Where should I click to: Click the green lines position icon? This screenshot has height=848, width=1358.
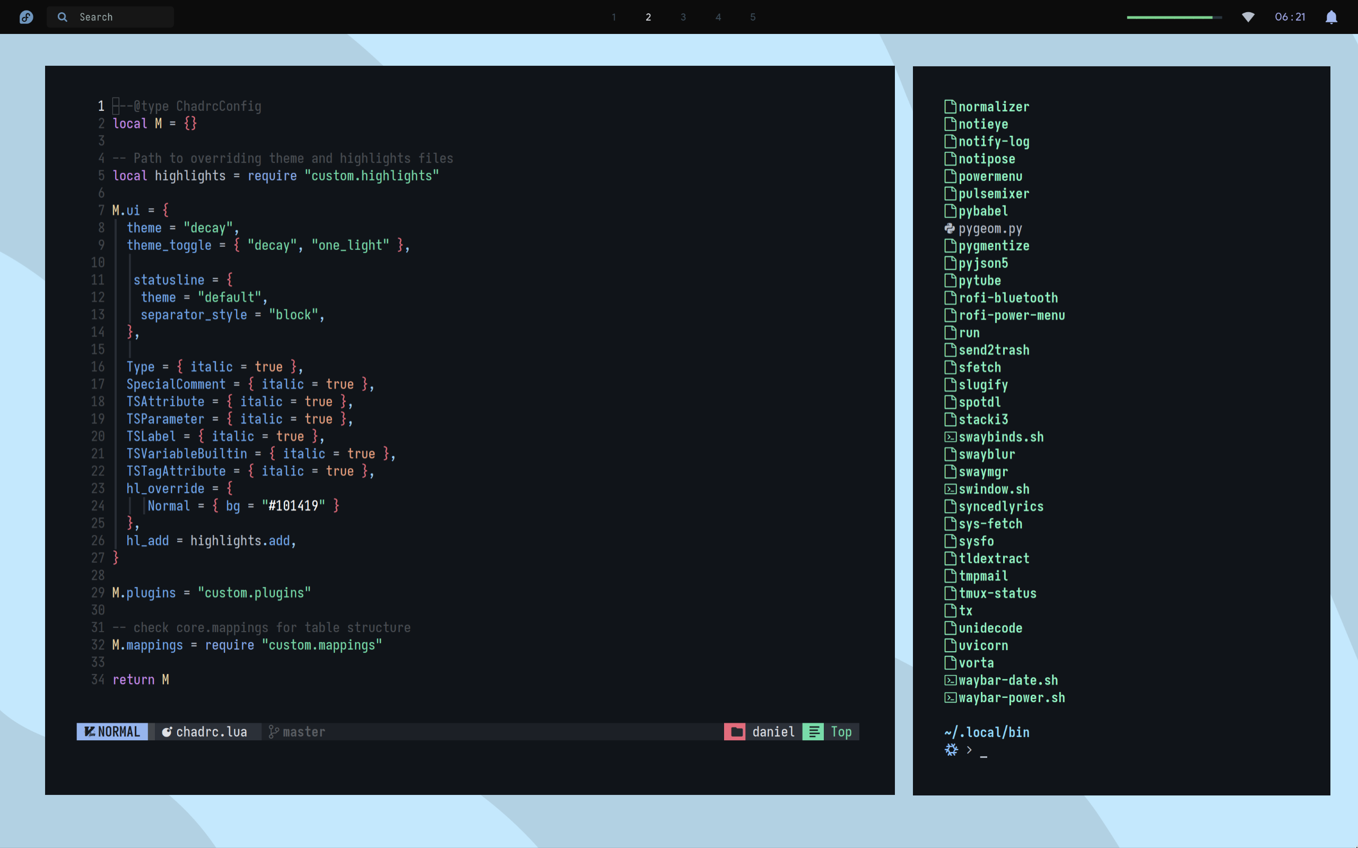point(813,731)
